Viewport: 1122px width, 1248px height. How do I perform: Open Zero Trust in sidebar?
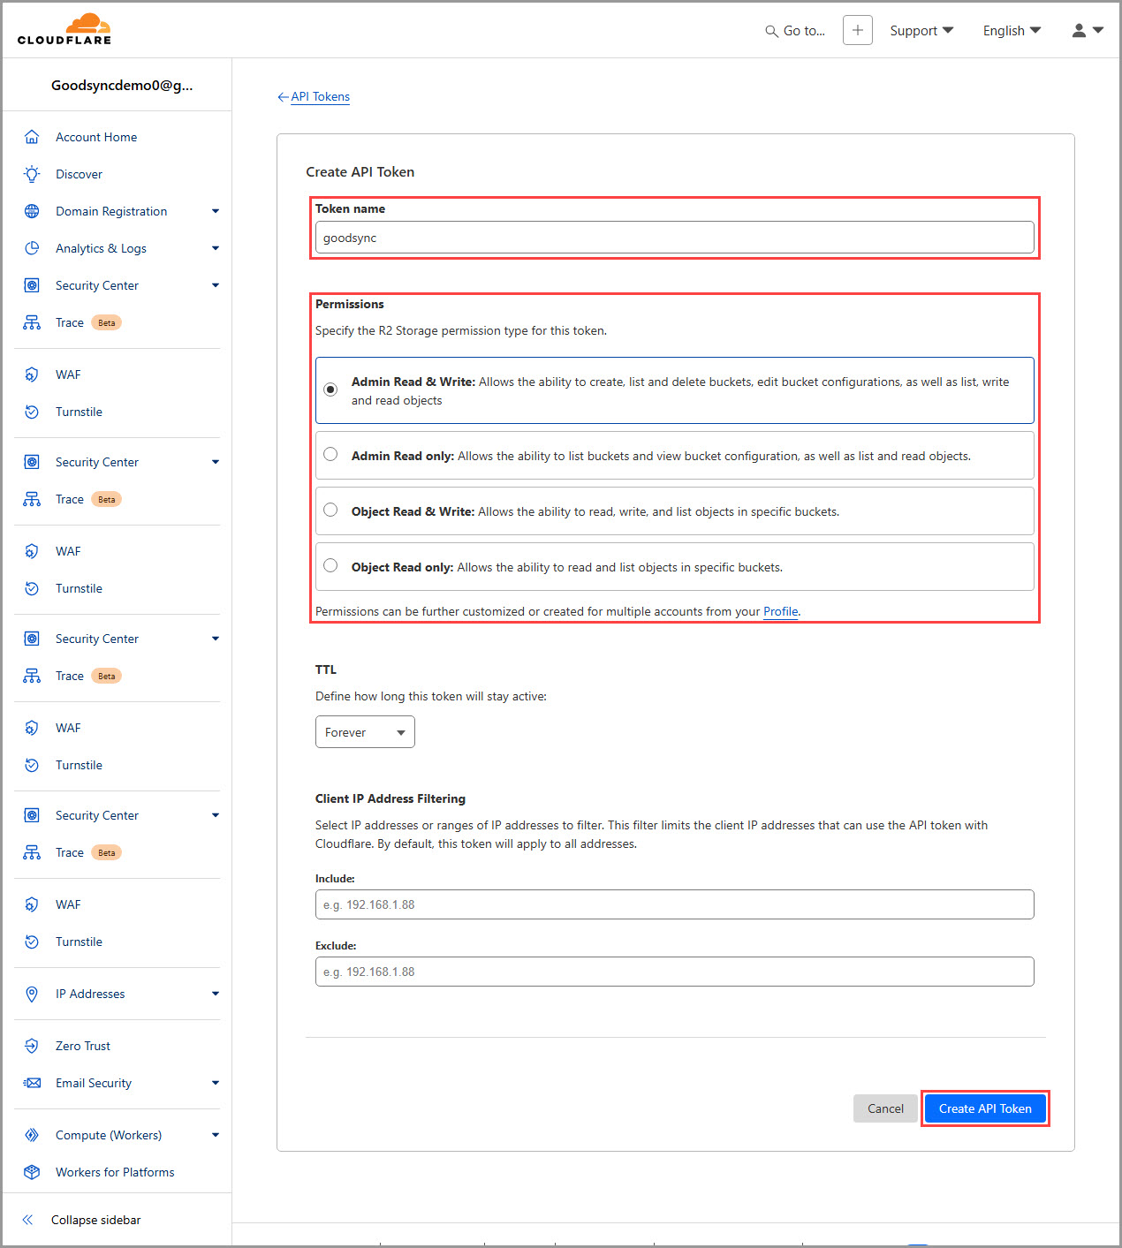click(x=83, y=1046)
